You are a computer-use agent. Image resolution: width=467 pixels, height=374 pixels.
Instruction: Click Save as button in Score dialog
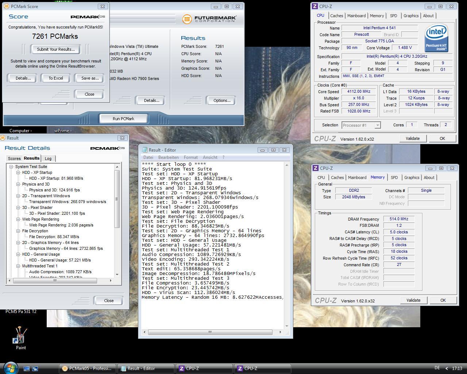[90, 78]
